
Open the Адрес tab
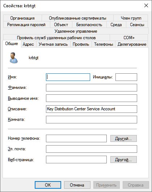28,44
